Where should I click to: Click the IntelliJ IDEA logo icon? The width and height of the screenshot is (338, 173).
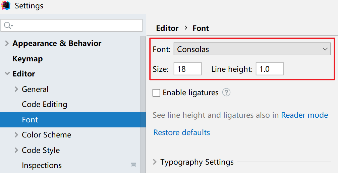coord(6,6)
